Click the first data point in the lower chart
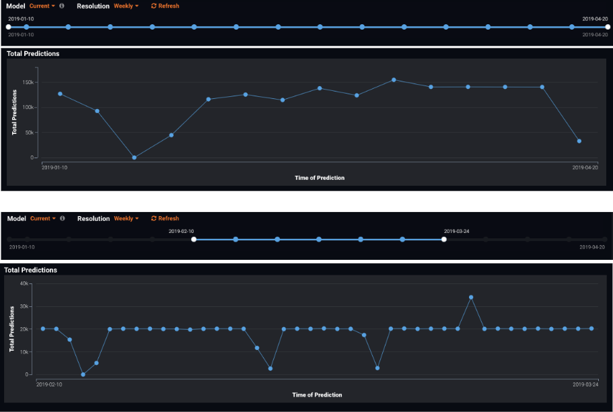Viewport: 613px width, 412px height. tap(43, 329)
